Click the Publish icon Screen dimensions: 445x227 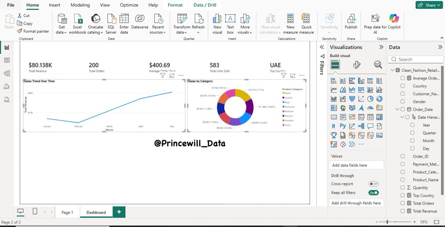point(351,18)
